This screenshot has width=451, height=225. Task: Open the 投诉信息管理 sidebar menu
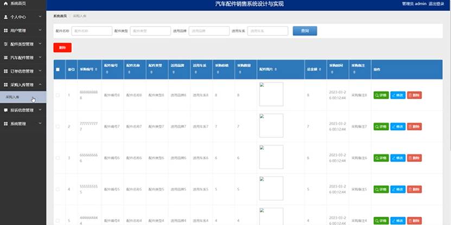click(x=23, y=110)
